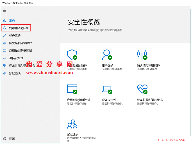Minimize the Windows Defender window
Image resolution: width=191 pixels, height=144 pixels.
pos(169,3)
